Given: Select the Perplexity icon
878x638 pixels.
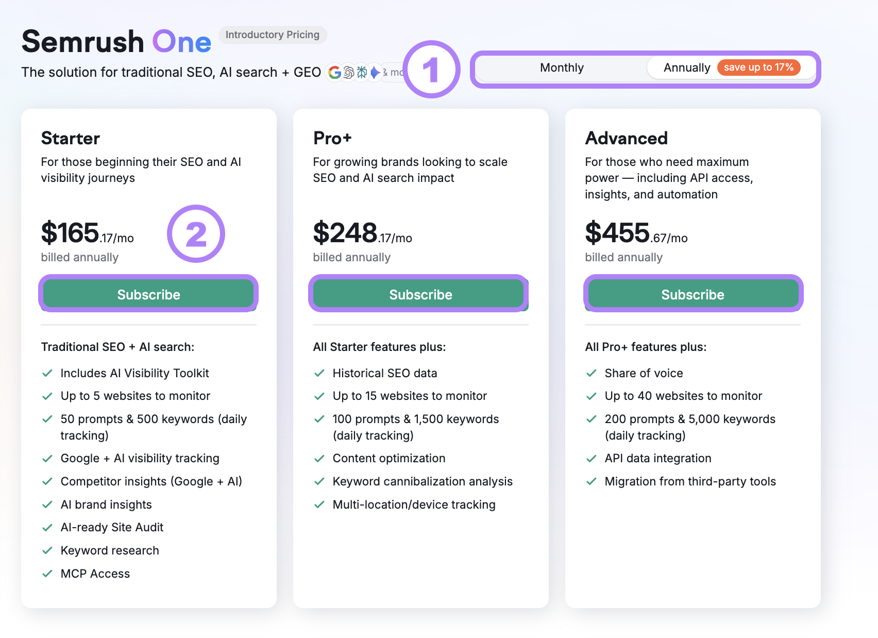Looking at the screenshot, I should 362,73.
